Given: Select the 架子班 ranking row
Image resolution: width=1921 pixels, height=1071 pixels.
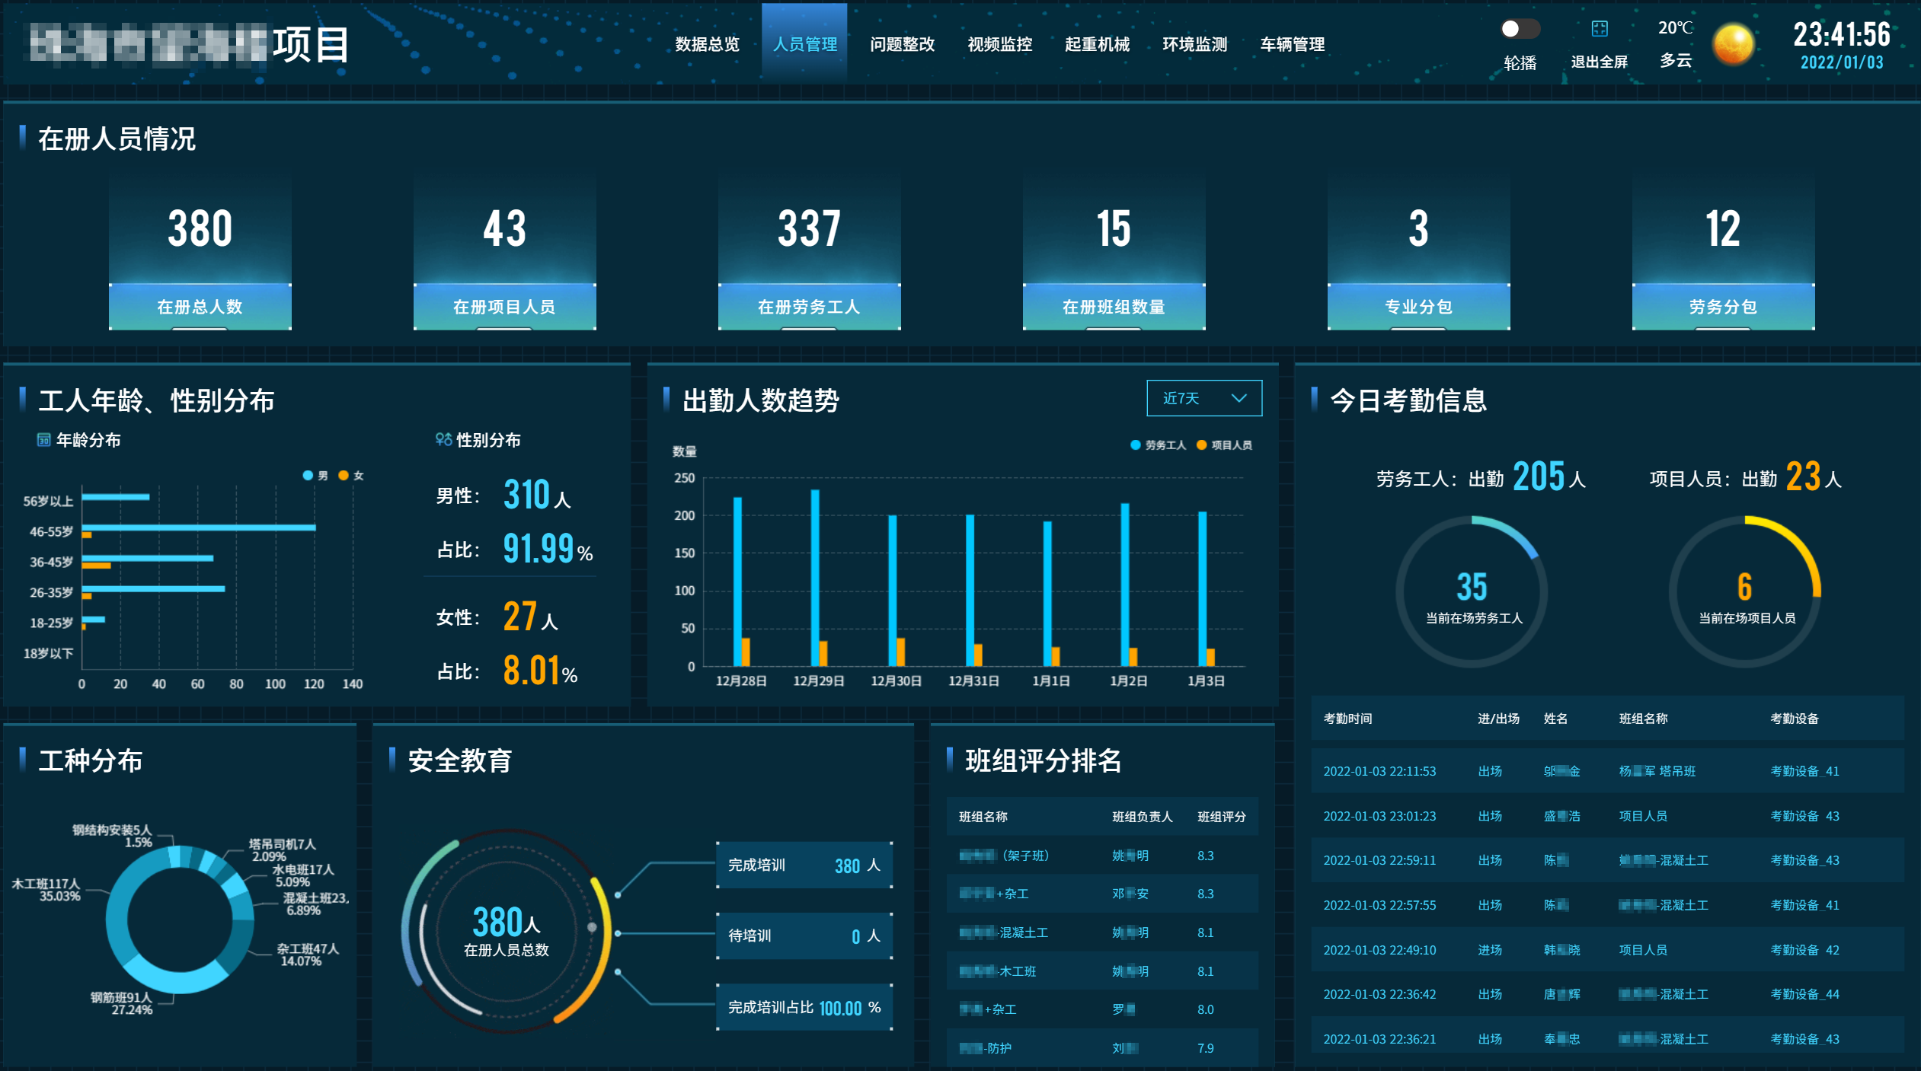Looking at the screenshot, I should click(x=1102, y=856).
